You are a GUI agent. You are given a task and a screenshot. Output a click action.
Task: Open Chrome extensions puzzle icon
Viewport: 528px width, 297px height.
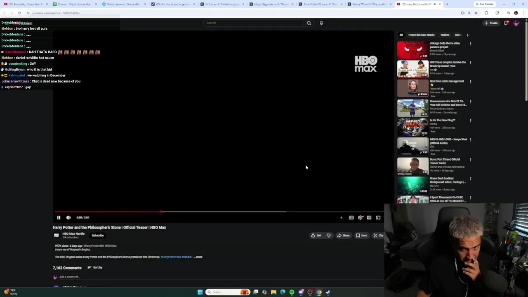coord(486,13)
